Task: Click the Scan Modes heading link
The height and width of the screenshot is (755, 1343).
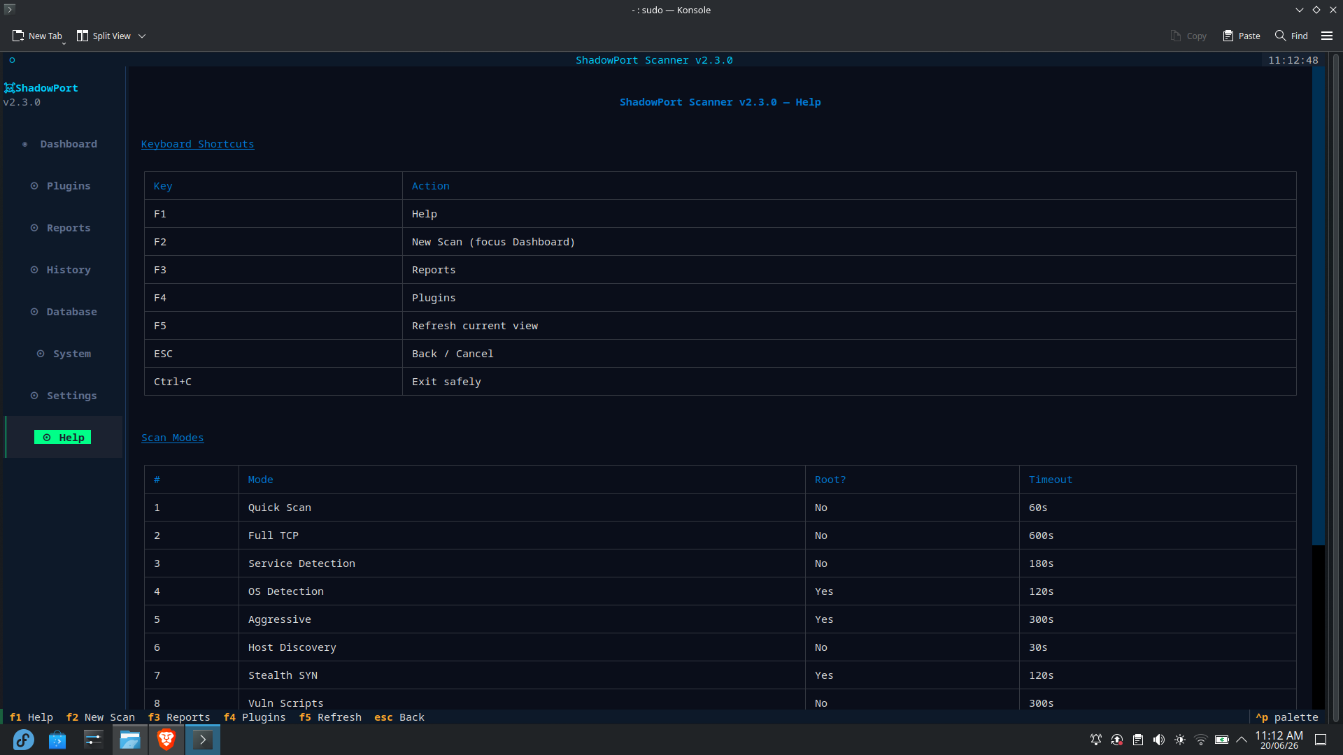Action: [172, 438]
